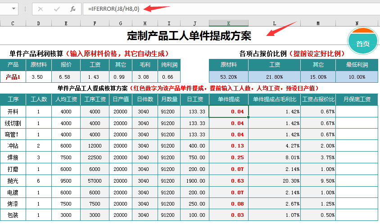Select column H header
The height and width of the screenshot is (224, 380).
coord(145,23)
